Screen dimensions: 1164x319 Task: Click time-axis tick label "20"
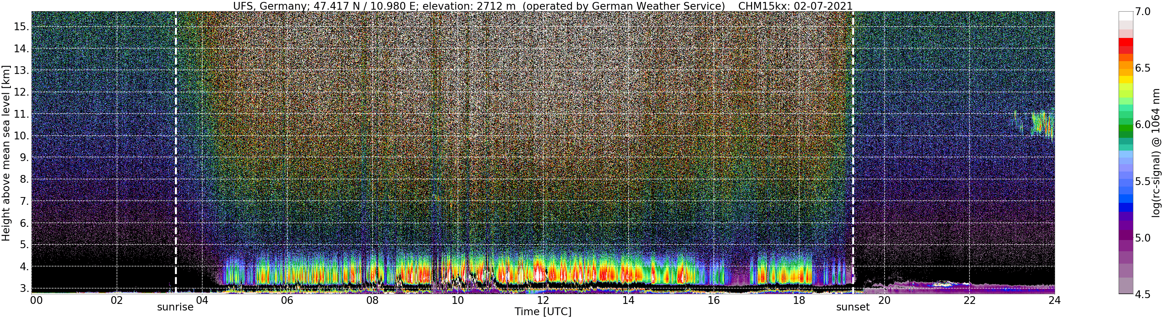(x=884, y=300)
